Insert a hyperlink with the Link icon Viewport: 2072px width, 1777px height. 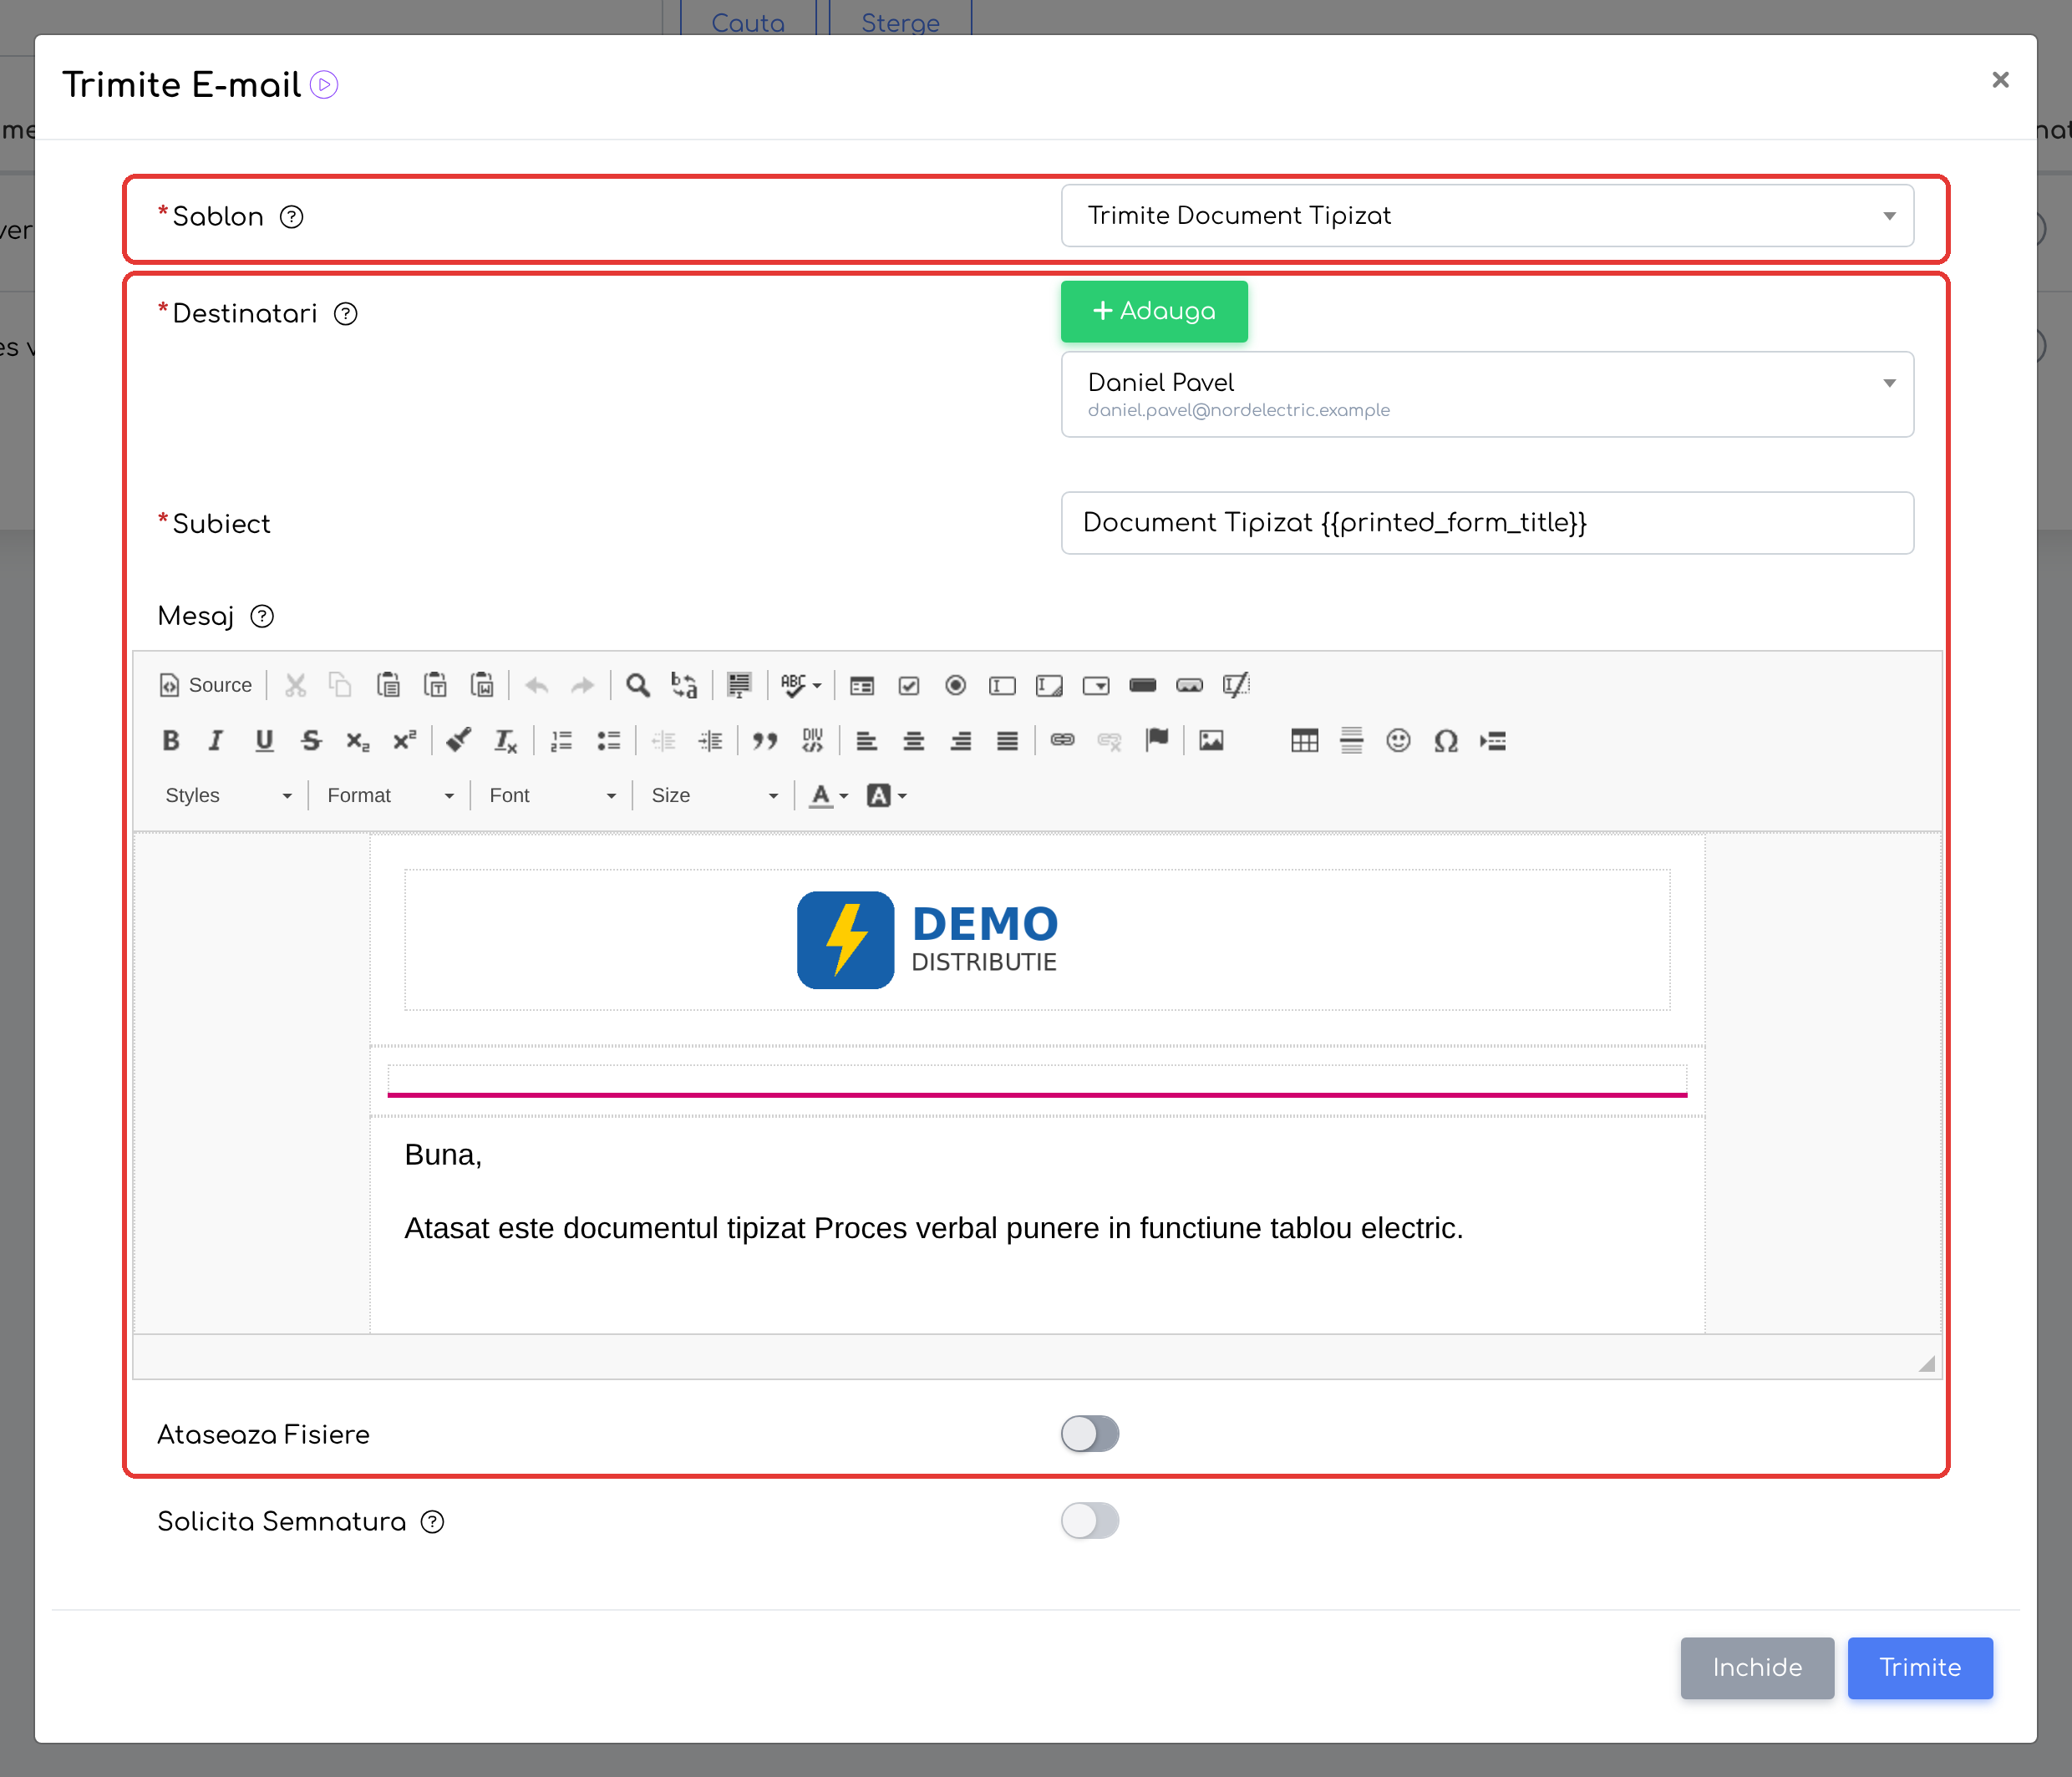pos(1062,741)
